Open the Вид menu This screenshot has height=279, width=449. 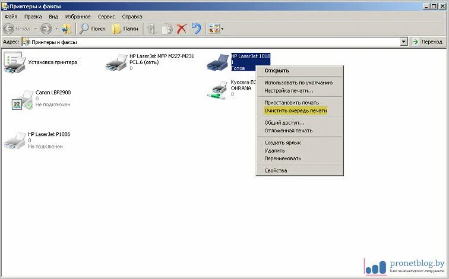(53, 17)
